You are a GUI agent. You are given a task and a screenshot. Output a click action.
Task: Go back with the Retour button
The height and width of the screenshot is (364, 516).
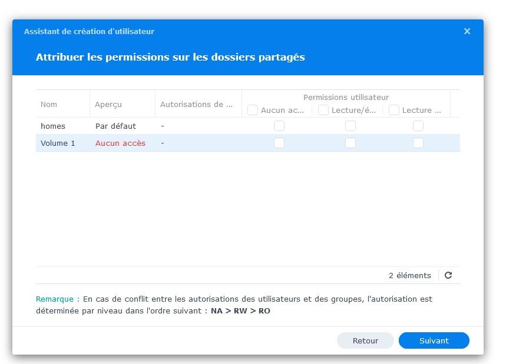365,340
